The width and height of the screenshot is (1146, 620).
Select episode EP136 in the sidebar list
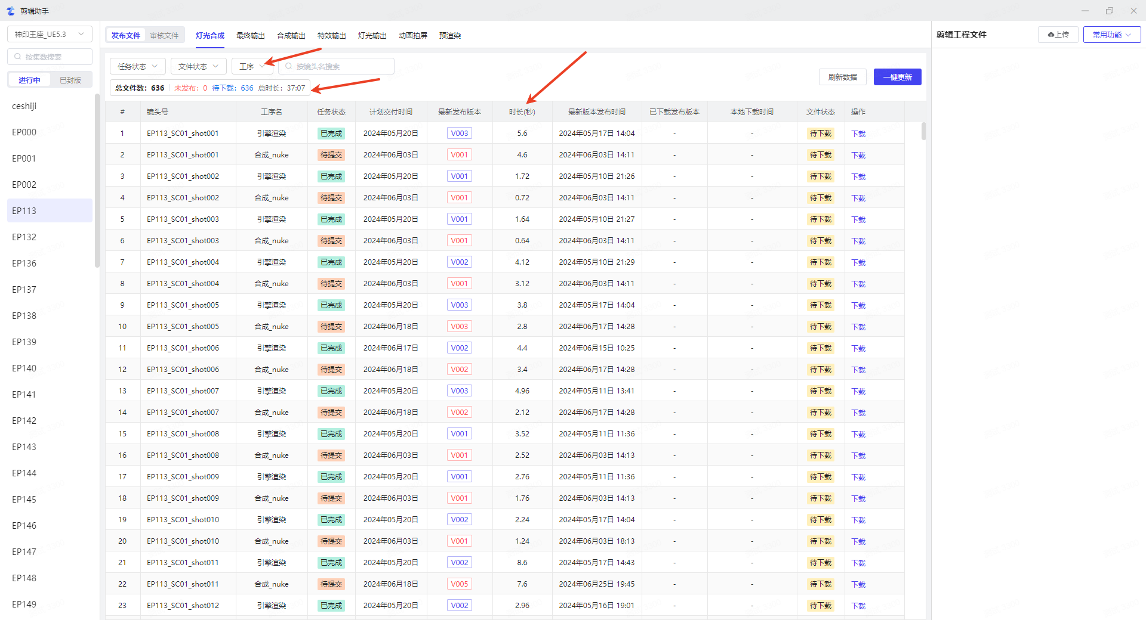[24, 263]
